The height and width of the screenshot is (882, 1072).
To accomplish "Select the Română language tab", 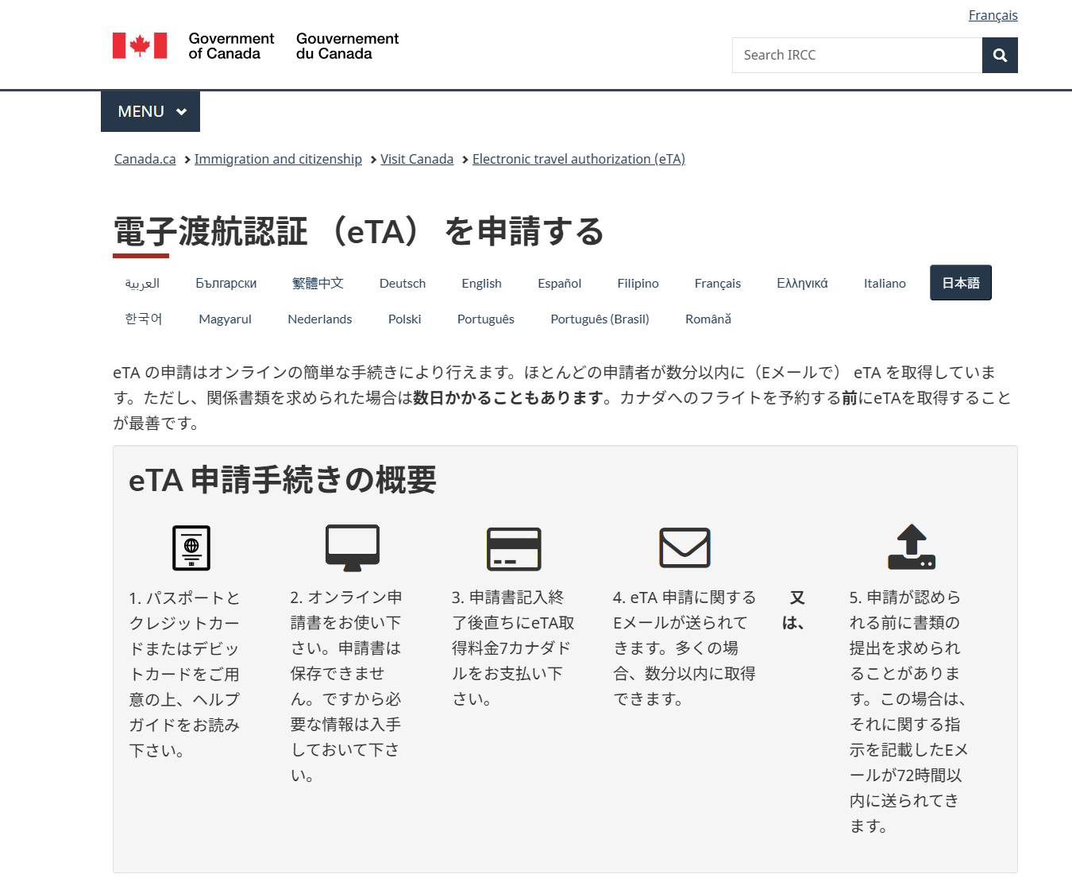I will point(708,319).
